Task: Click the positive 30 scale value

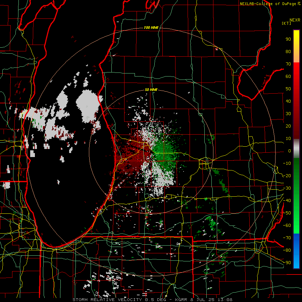Action: [288, 114]
